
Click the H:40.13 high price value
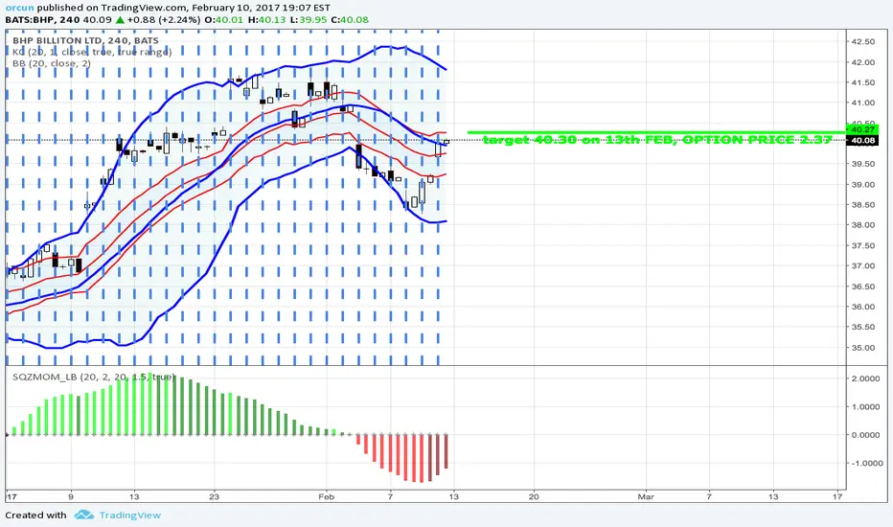pyautogui.click(x=266, y=20)
